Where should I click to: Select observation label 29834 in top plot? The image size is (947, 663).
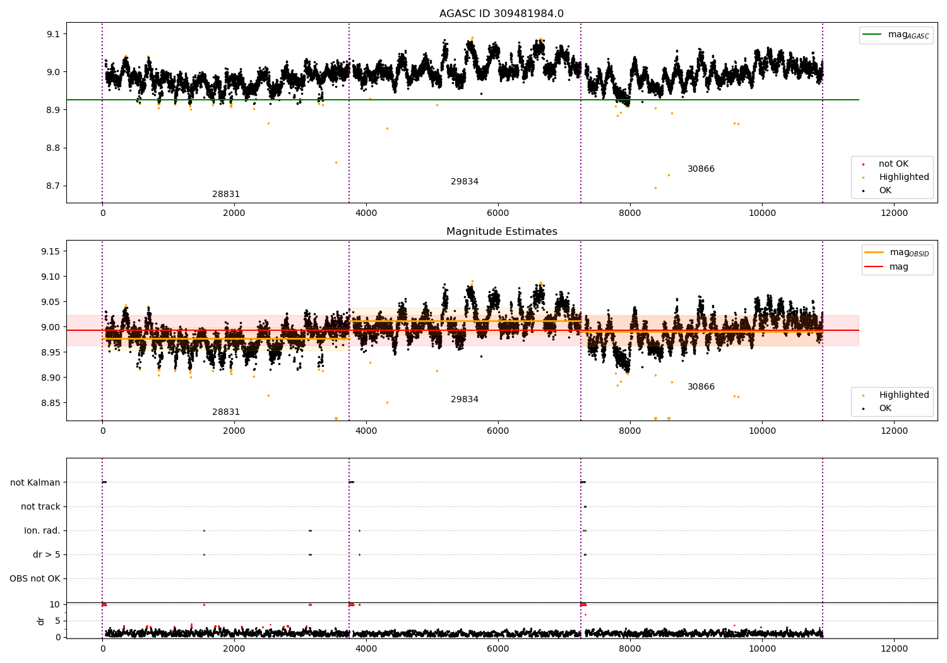(465, 182)
